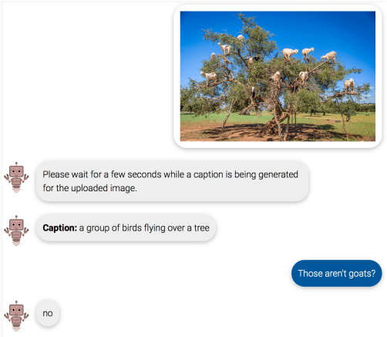The image size is (387, 337).
Task: Click the words 'uploaded image.' in the first message
Action: tap(104, 188)
